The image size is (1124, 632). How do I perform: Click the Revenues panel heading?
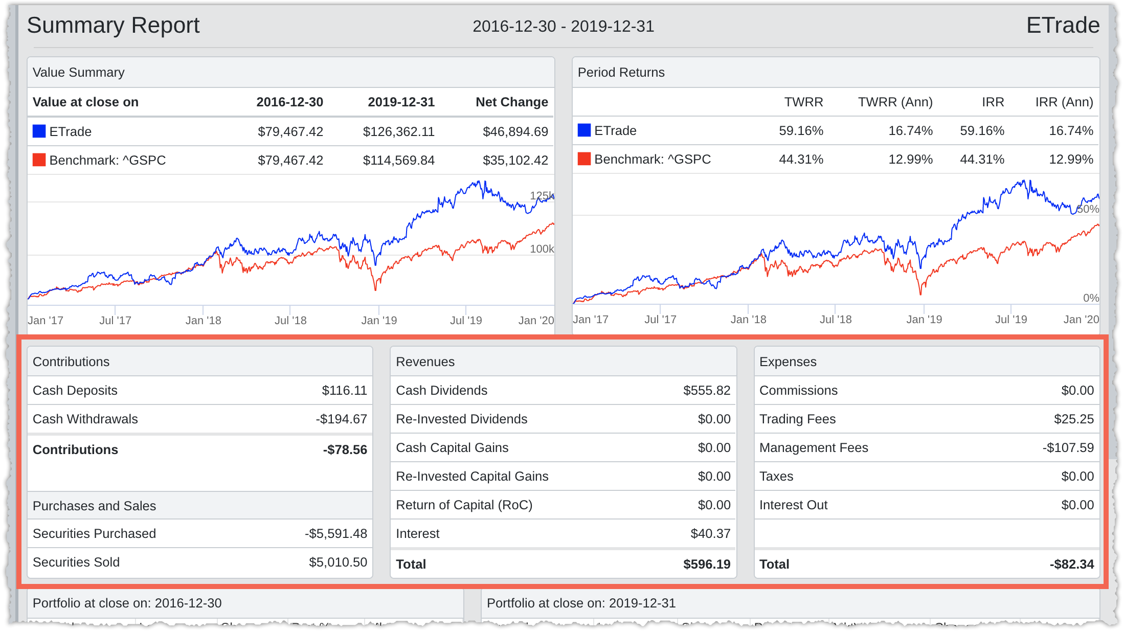[425, 362]
